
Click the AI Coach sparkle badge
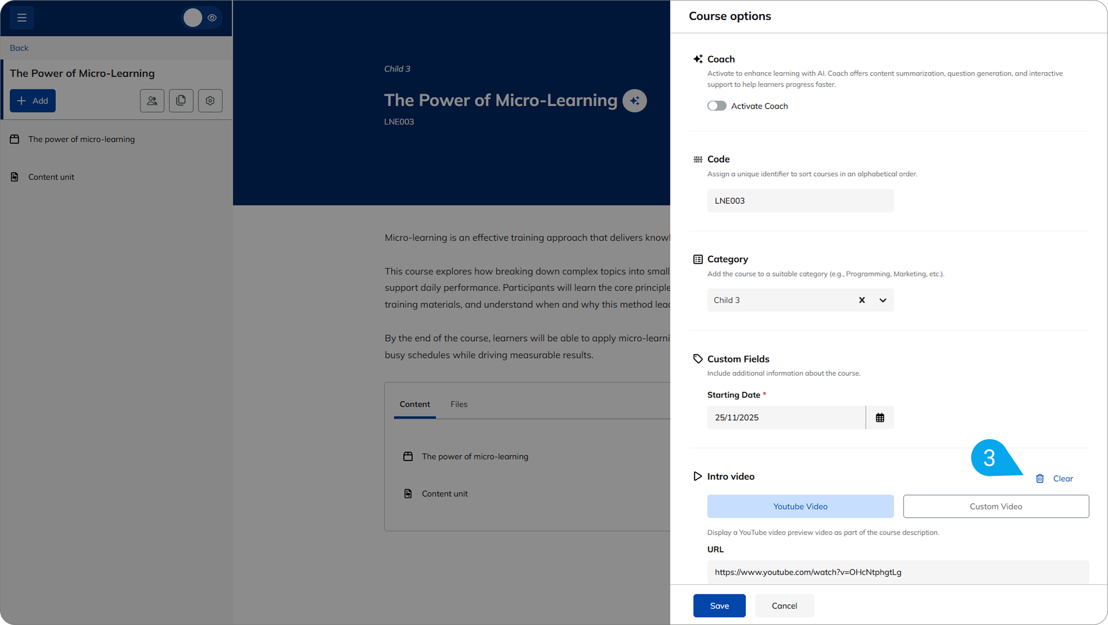click(x=634, y=101)
